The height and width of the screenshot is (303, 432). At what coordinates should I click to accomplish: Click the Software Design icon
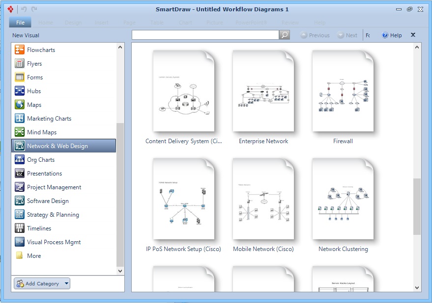coord(20,201)
